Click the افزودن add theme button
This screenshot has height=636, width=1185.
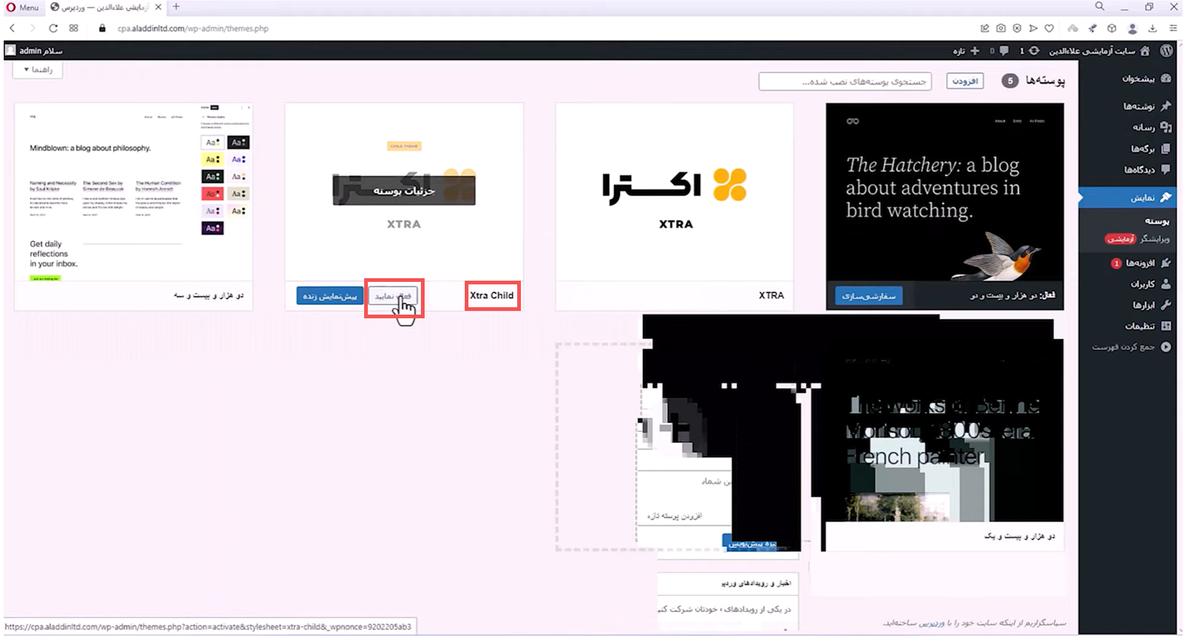pyautogui.click(x=965, y=81)
